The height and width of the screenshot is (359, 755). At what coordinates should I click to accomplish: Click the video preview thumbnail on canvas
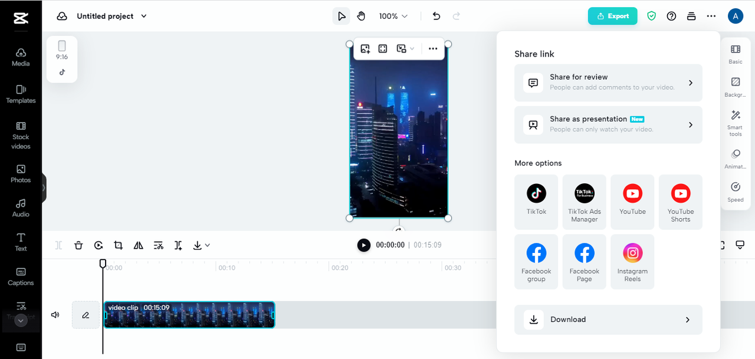(399, 131)
